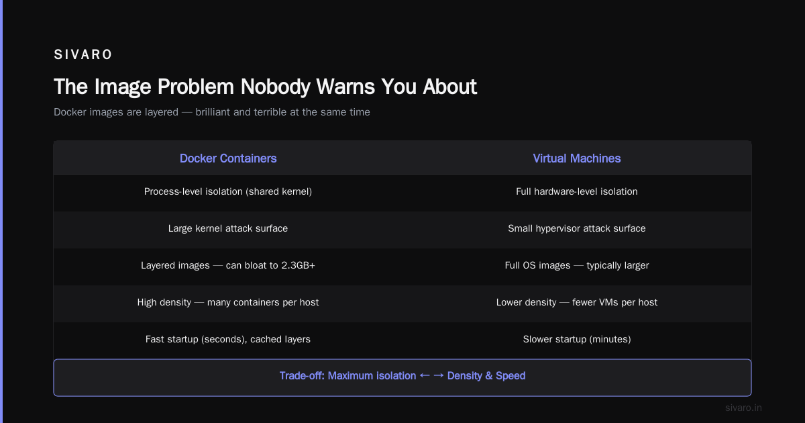Select 'Lower density — fewer VMs per host'
The height and width of the screenshot is (423, 805).
coord(577,302)
